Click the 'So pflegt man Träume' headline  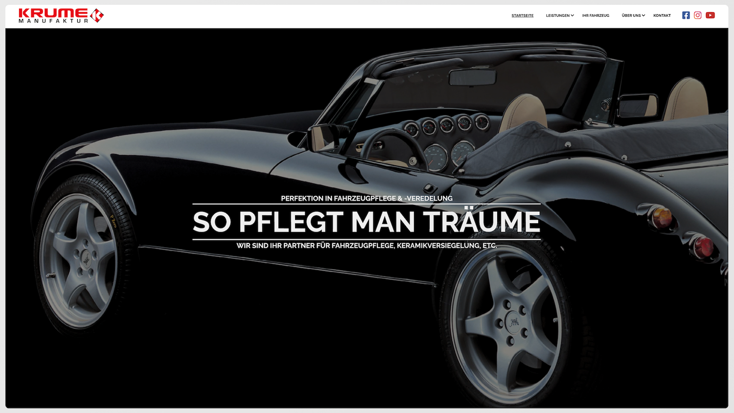(366, 222)
